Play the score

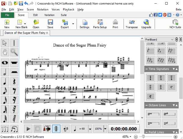tap(28, 129)
